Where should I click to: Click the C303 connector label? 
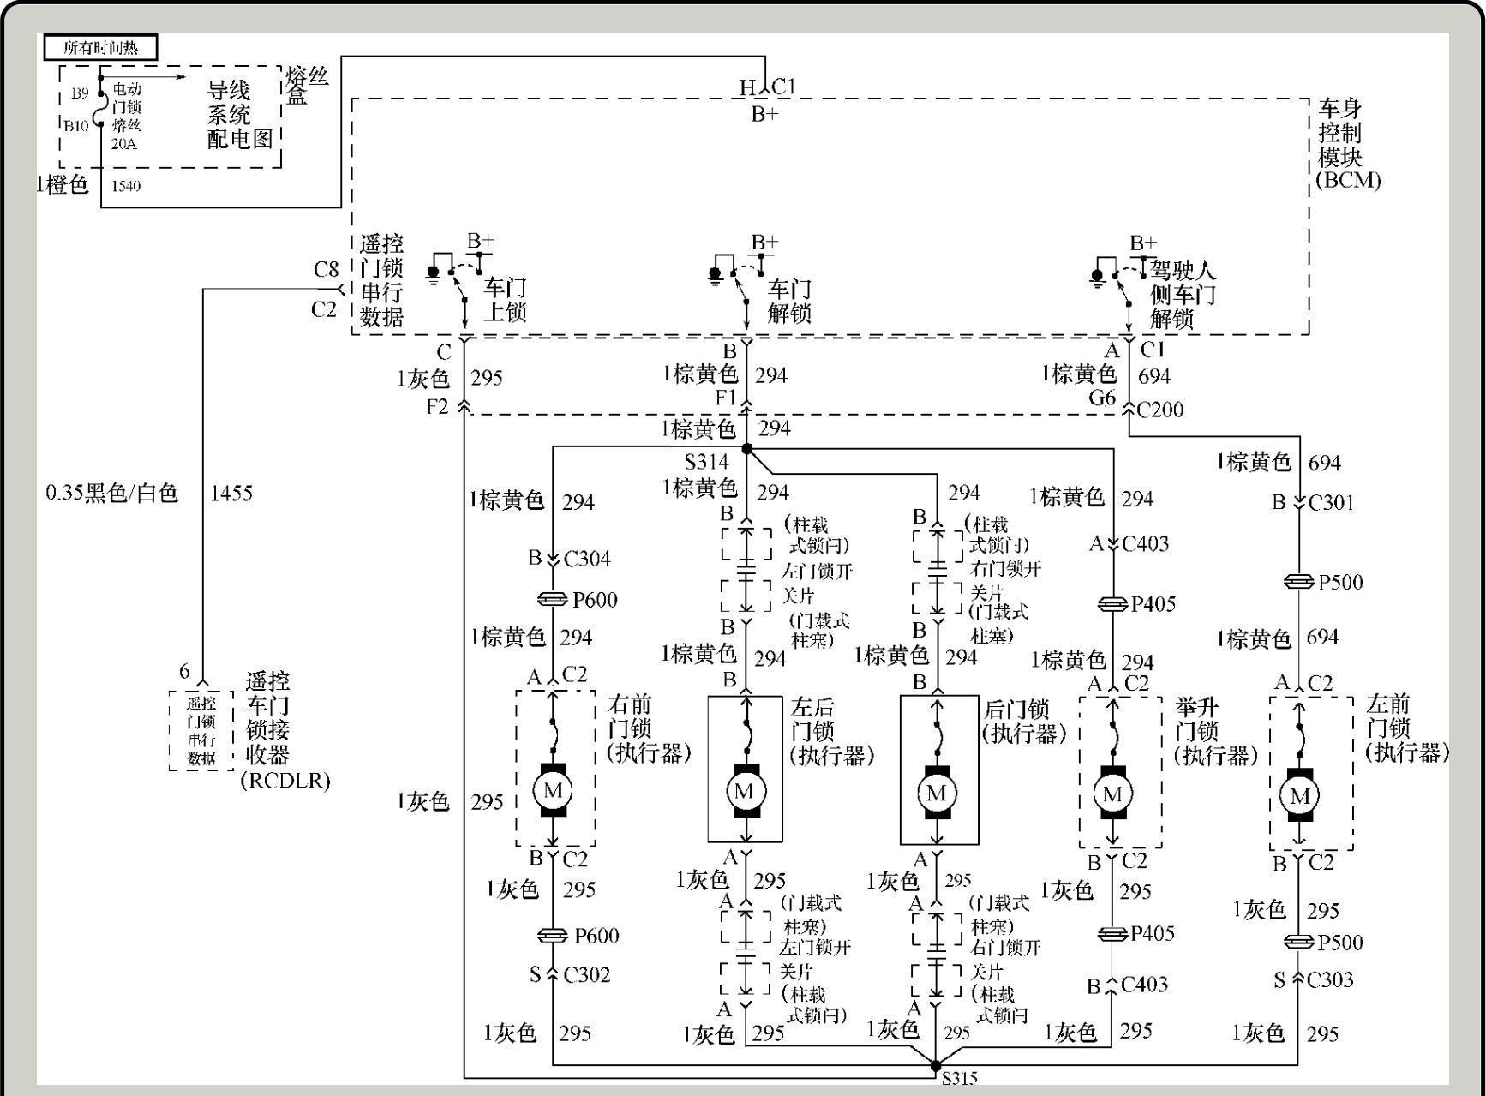click(1330, 979)
